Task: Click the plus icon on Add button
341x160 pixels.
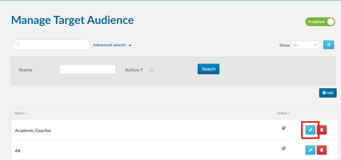Action: [x=324, y=93]
